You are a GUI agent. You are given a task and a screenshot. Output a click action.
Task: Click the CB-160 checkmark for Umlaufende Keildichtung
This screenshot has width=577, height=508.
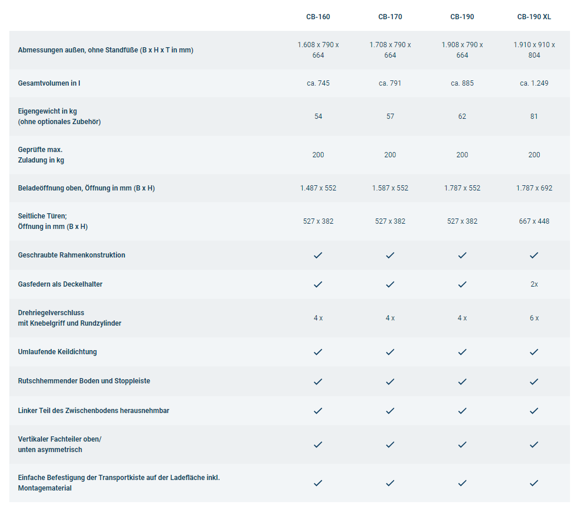click(x=318, y=352)
